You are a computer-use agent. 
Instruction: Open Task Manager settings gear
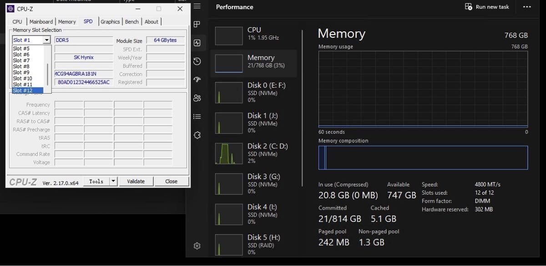pyautogui.click(x=197, y=246)
